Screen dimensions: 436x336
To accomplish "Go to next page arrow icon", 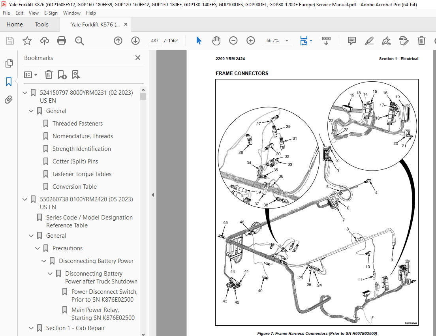I will point(135,41).
